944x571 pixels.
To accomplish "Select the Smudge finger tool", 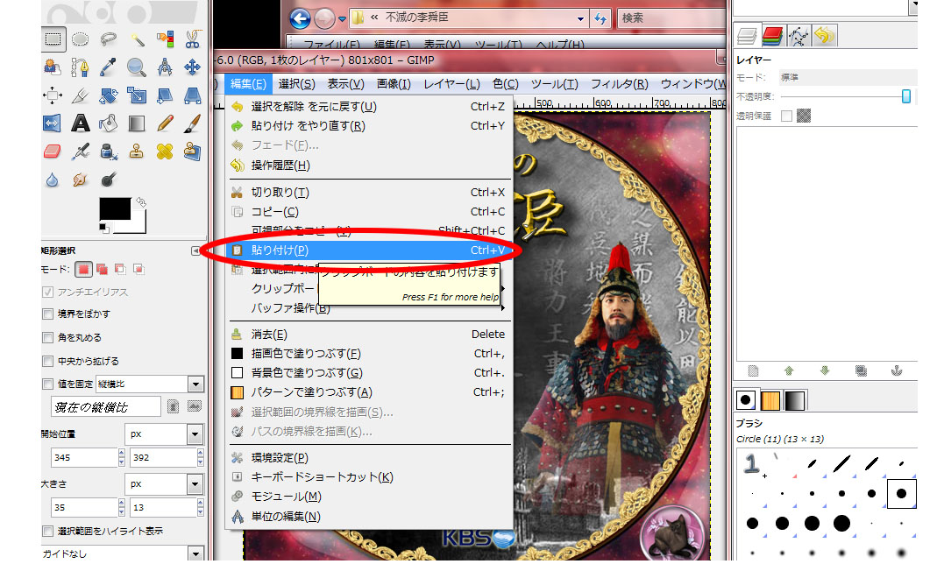I will (x=80, y=180).
